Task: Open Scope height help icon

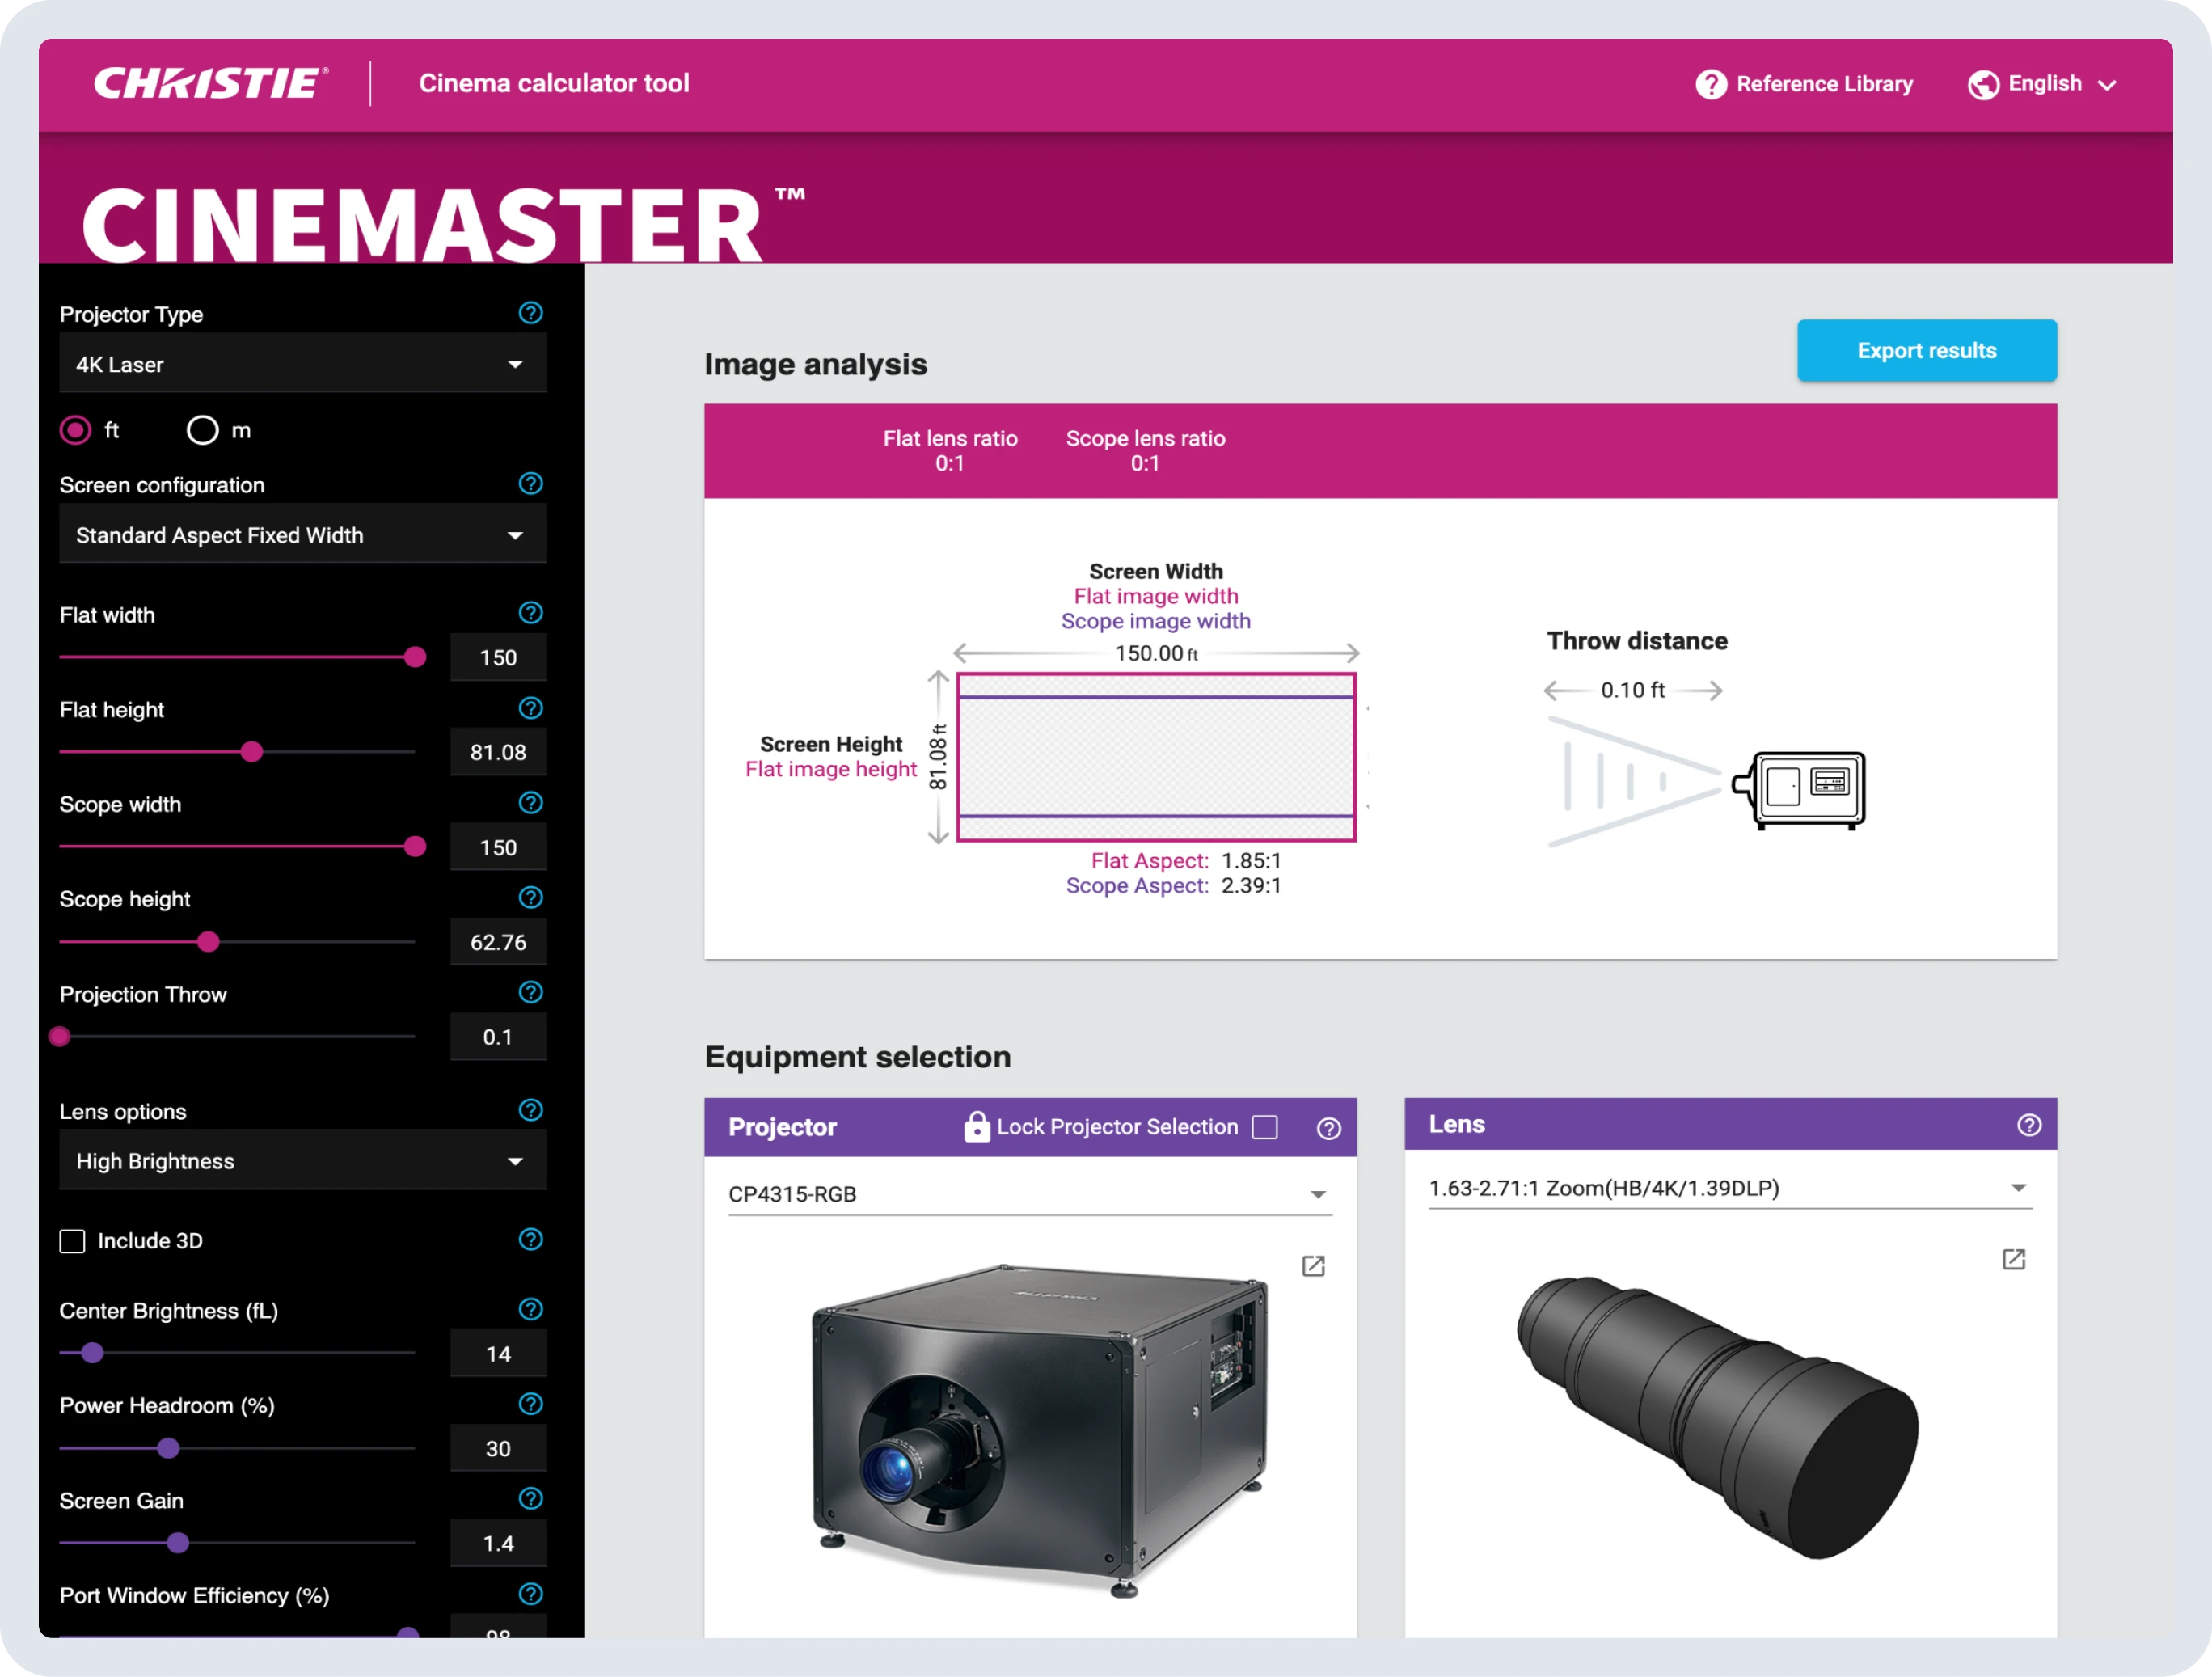Action: click(531, 897)
